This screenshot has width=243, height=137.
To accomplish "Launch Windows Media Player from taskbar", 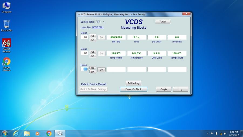I will (38, 133).
